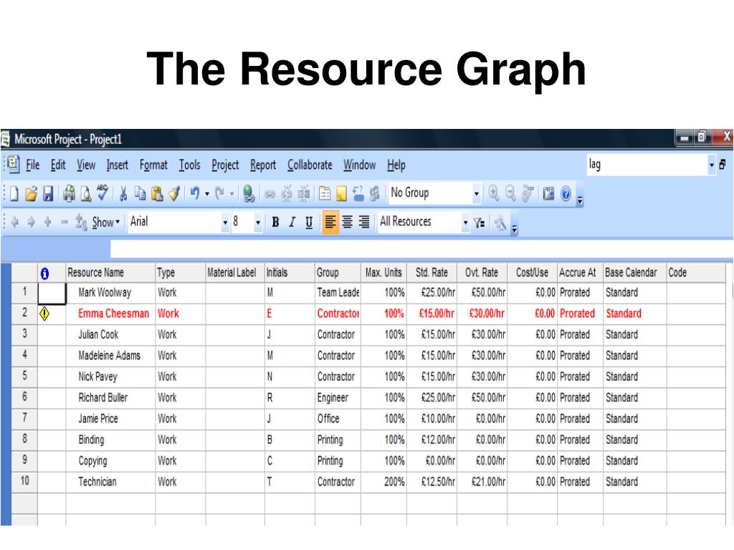The height and width of the screenshot is (550, 734).
Task: Select the Emma Cheesman resource name cell
Action: [110, 314]
